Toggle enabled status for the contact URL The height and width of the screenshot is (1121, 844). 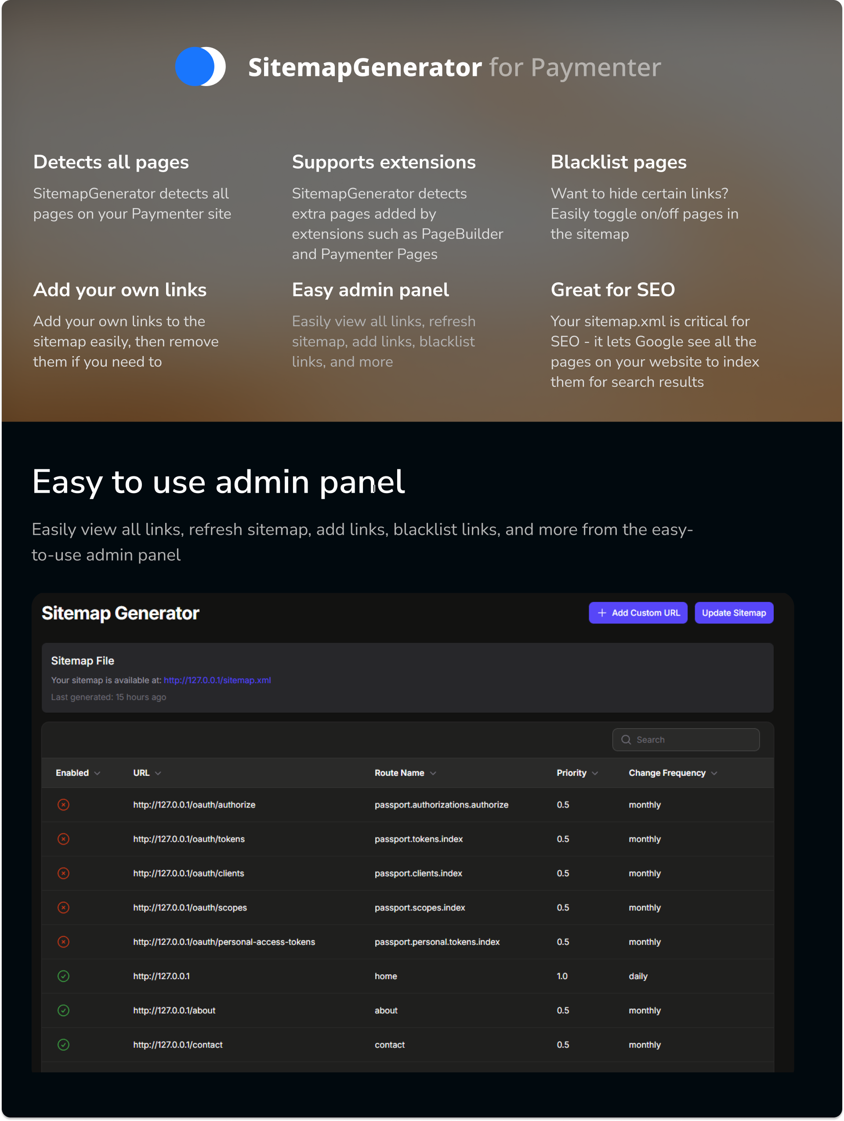63,1045
